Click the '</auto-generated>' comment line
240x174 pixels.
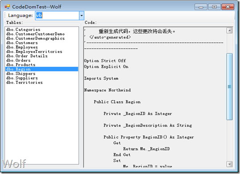[110, 37]
